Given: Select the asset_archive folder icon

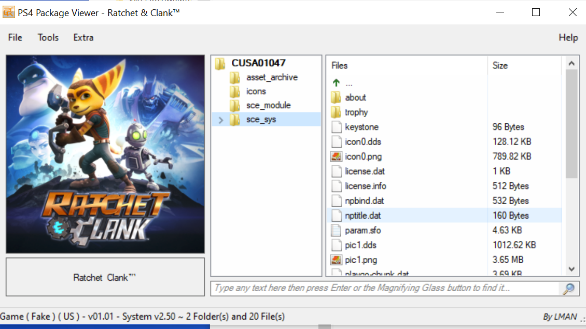Looking at the screenshot, I should (x=235, y=78).
